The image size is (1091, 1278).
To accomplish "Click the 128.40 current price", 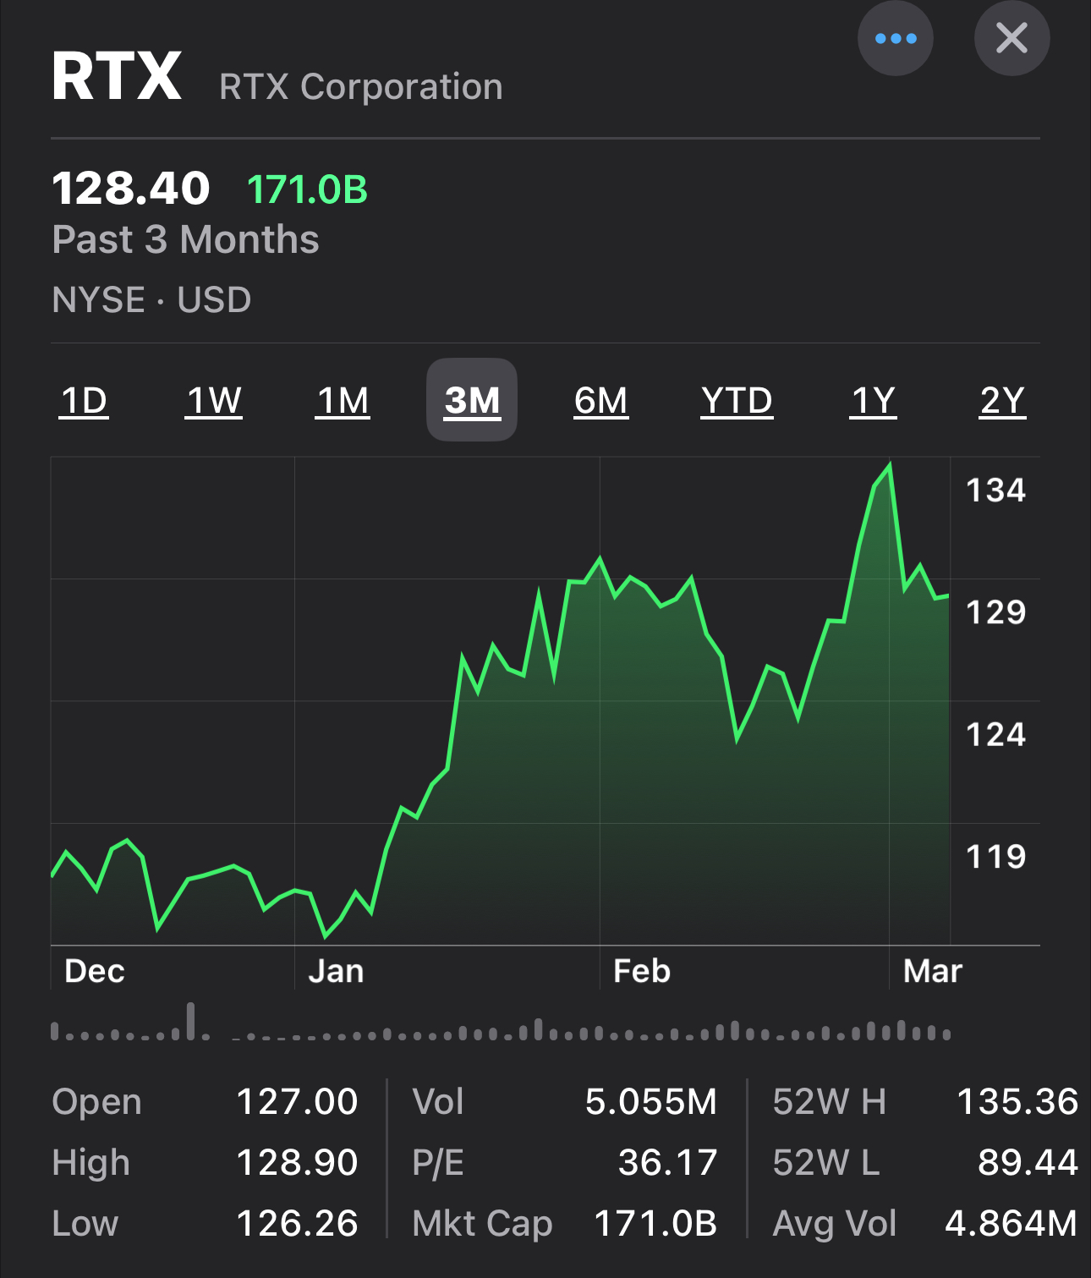I will click(x=130, y=188).
